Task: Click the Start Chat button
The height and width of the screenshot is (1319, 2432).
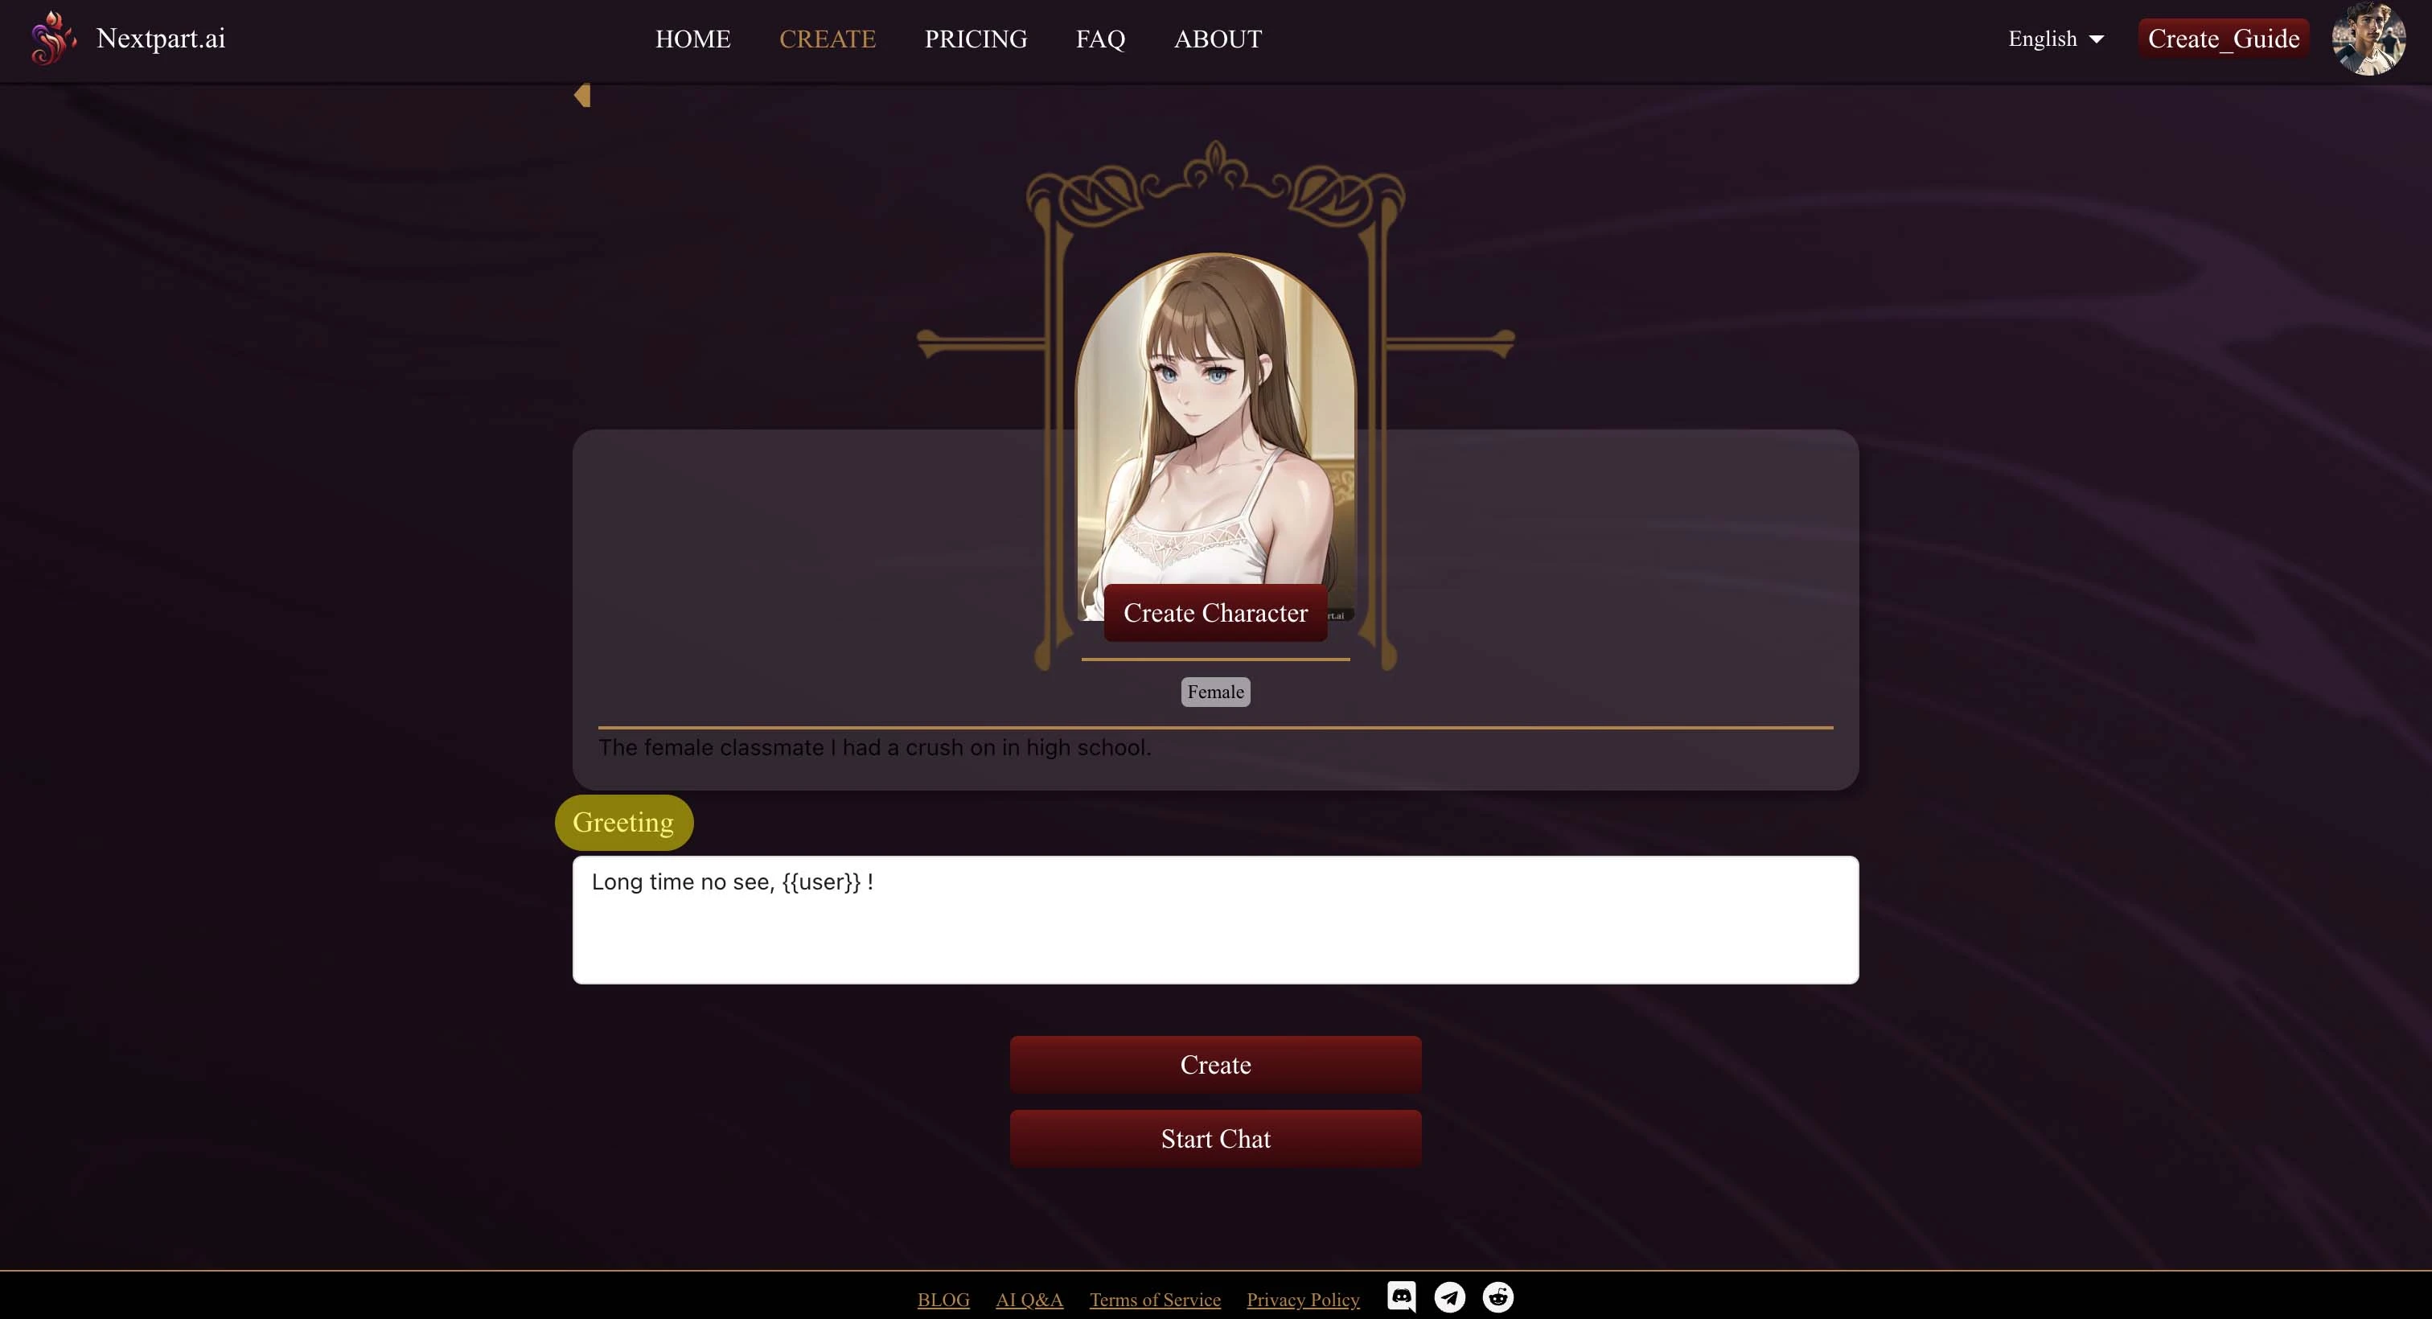Action: (x=1216, y=1139)
